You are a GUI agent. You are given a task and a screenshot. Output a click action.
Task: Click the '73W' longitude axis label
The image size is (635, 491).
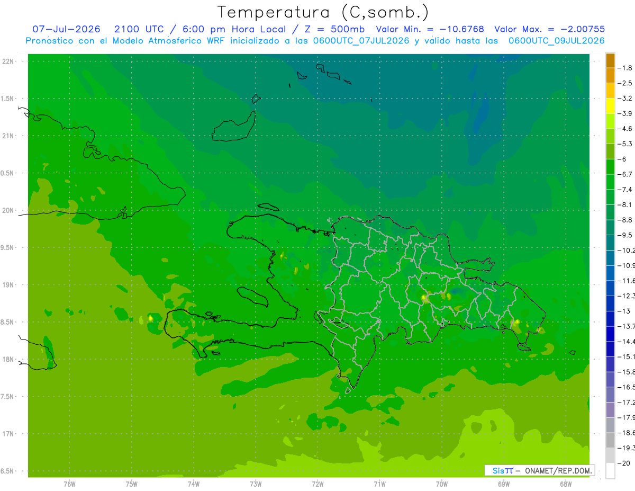click(256, 484)
